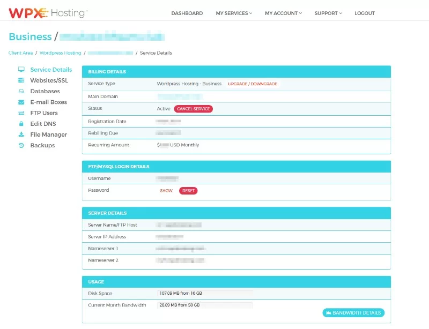This screenshot has height=329, width=429.
Task: Click the Websites/SSL server icon
Action: click(21, 80)
